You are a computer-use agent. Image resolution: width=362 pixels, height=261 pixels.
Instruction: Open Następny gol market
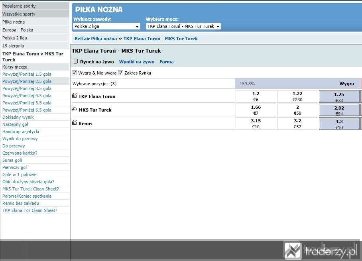click(x=15, y=124)
